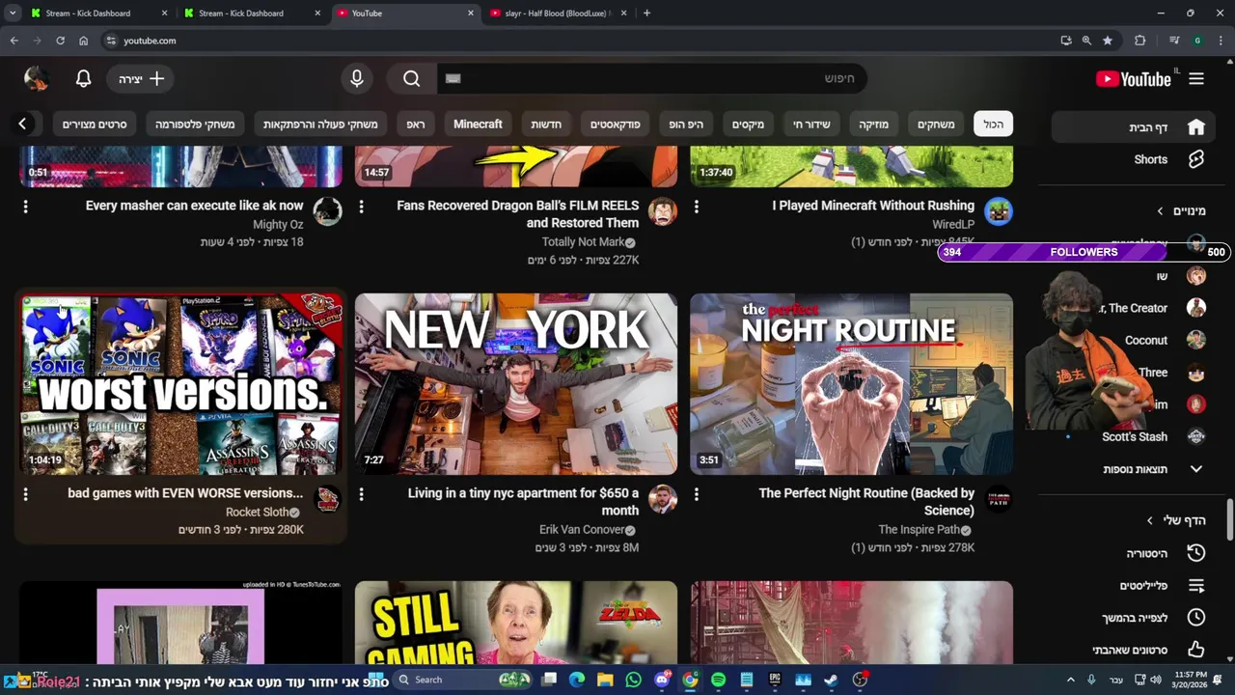Open the Mighty Oz channel avatar
Screen dimensions: 1235x695
pyautogui.click(x=328, y=211)
